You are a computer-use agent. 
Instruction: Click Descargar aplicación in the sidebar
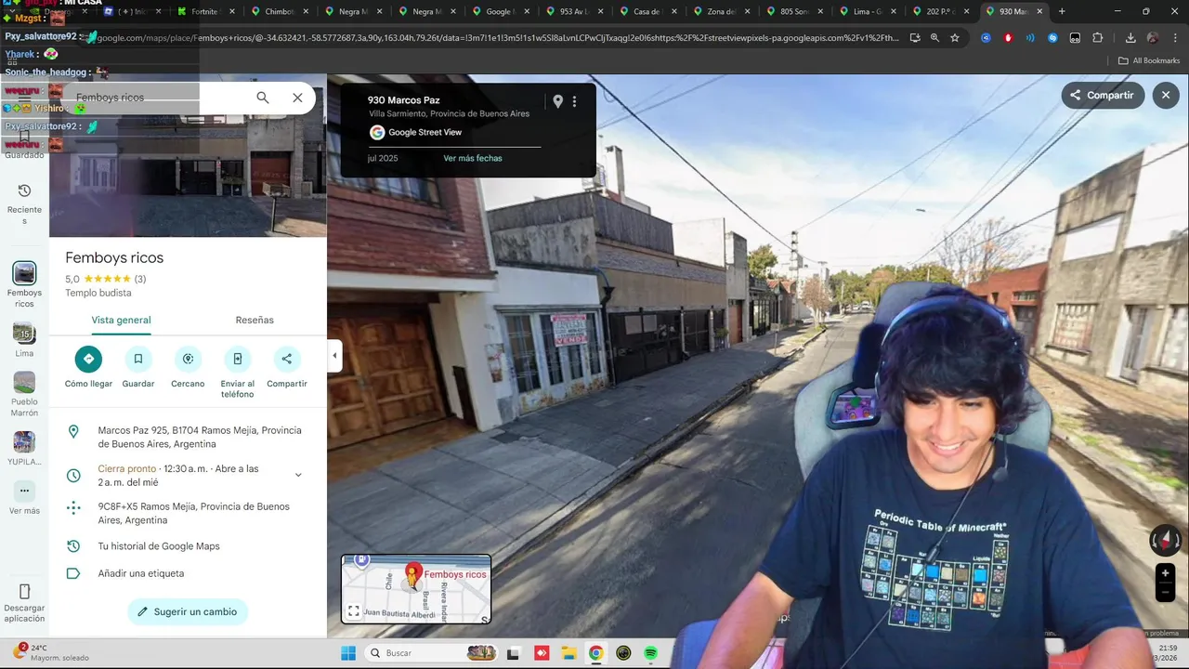click(x=24, y=603)
